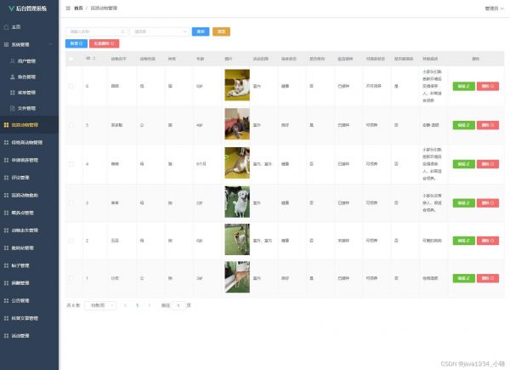Viewport: 510px width, 370px height.
Task: Check the checkbox for row ID 1
Action: point(71,278)
